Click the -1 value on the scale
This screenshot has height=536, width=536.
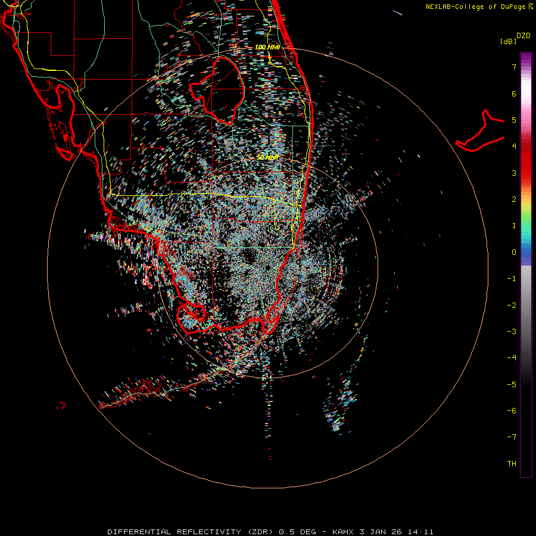[512, 279]
